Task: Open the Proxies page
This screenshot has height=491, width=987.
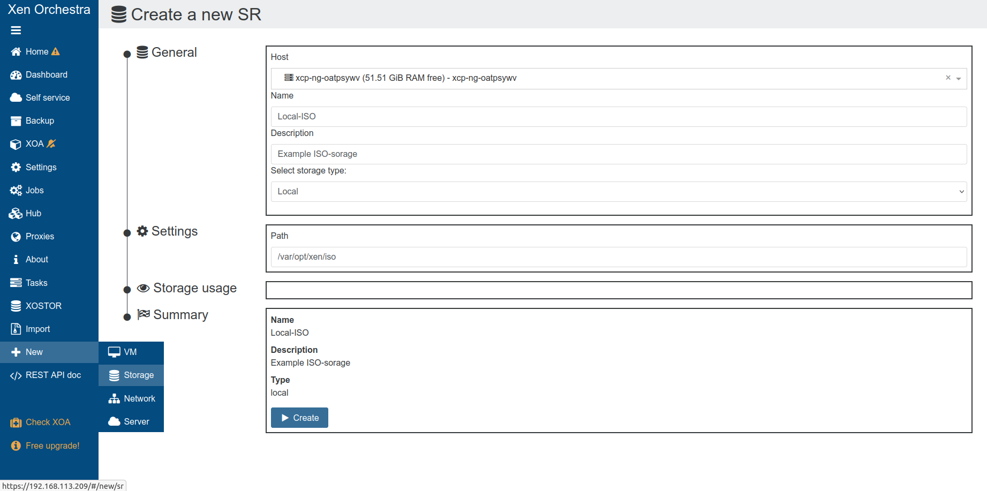Action: coord(49,237)
